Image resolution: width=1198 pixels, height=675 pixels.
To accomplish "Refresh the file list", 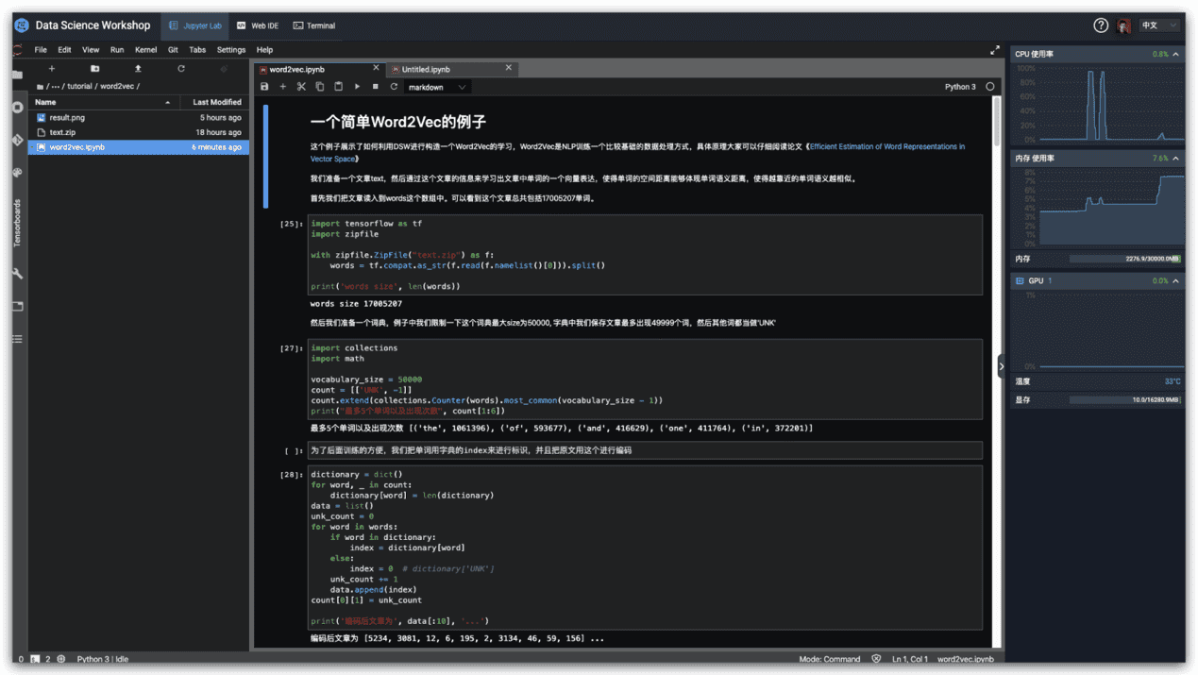I will (x=181, y=69).
